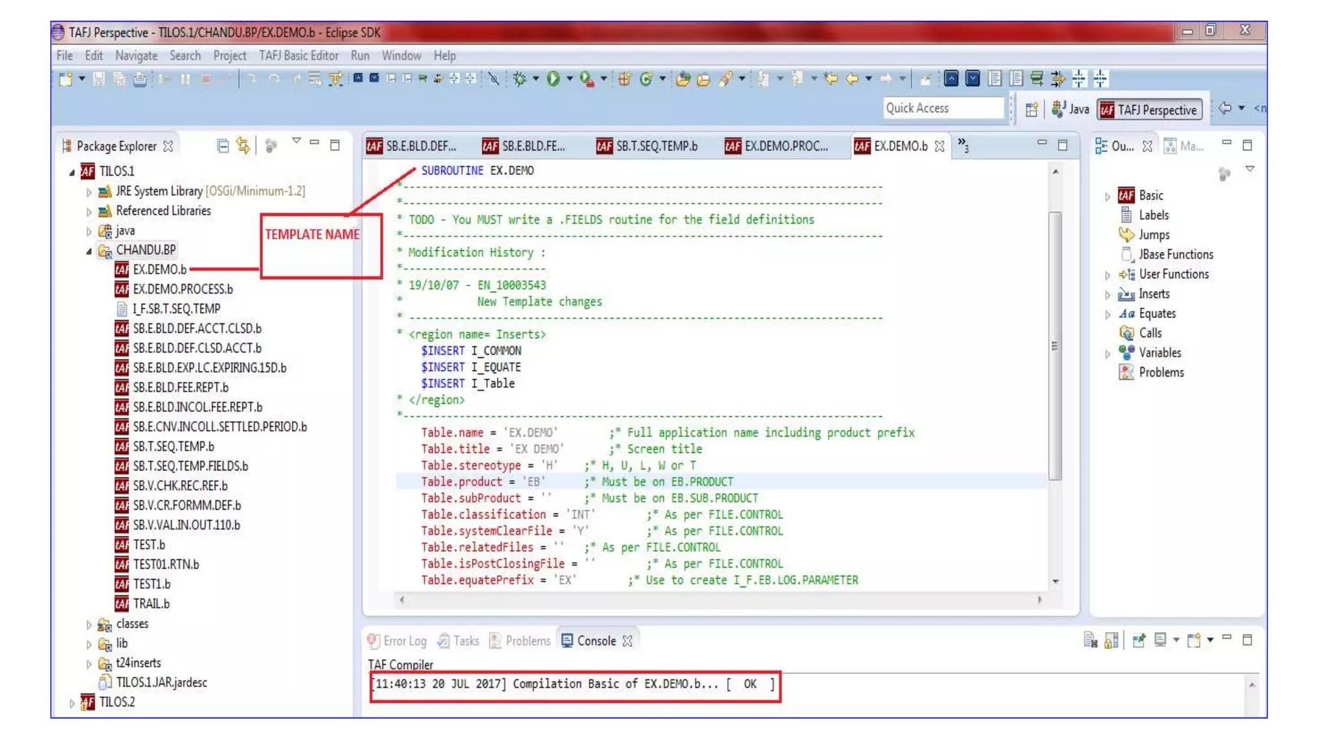Click the Quick Access search field

pos(942,108)
